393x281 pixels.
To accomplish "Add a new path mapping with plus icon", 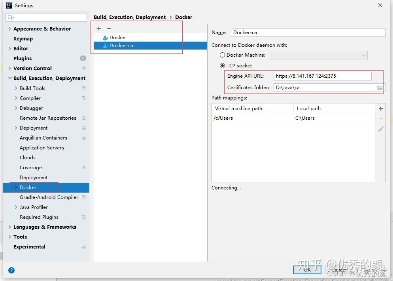I will click(380, 108).
